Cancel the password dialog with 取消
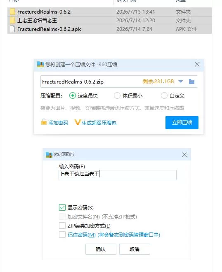222x272 pixels. tap(135, 249)
